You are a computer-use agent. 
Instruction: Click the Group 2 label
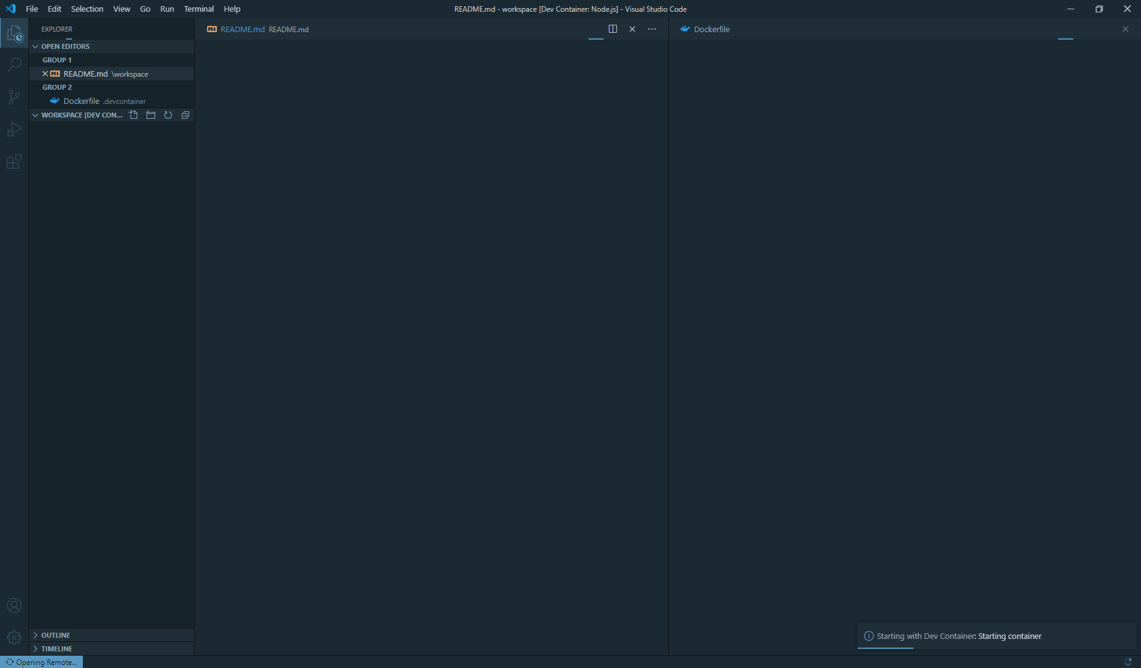pos(57,87)
